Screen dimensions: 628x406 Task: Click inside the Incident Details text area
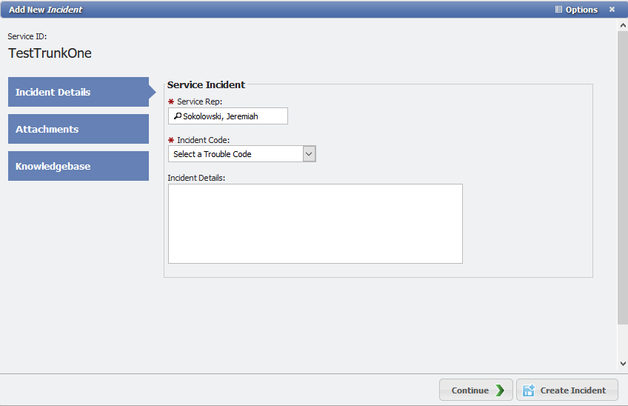click(315, 223)
